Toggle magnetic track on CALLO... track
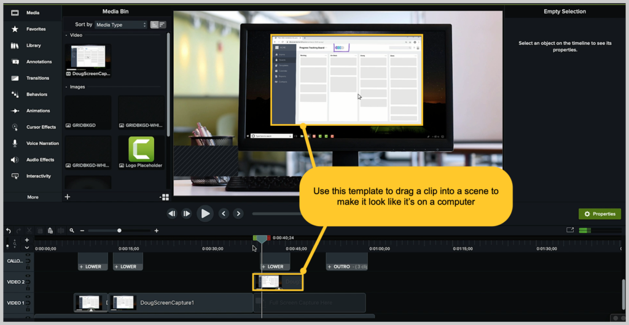 28,261
